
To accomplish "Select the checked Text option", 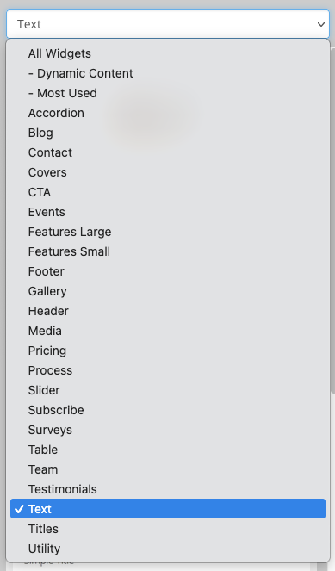I will pos(168,509).
